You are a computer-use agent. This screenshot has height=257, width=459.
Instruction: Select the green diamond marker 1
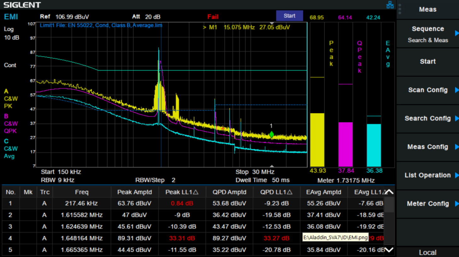271,134
